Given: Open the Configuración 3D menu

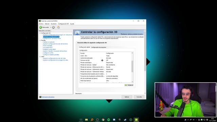Looking at the screenshot, I should pyautogui.click(x=63, y=24).
